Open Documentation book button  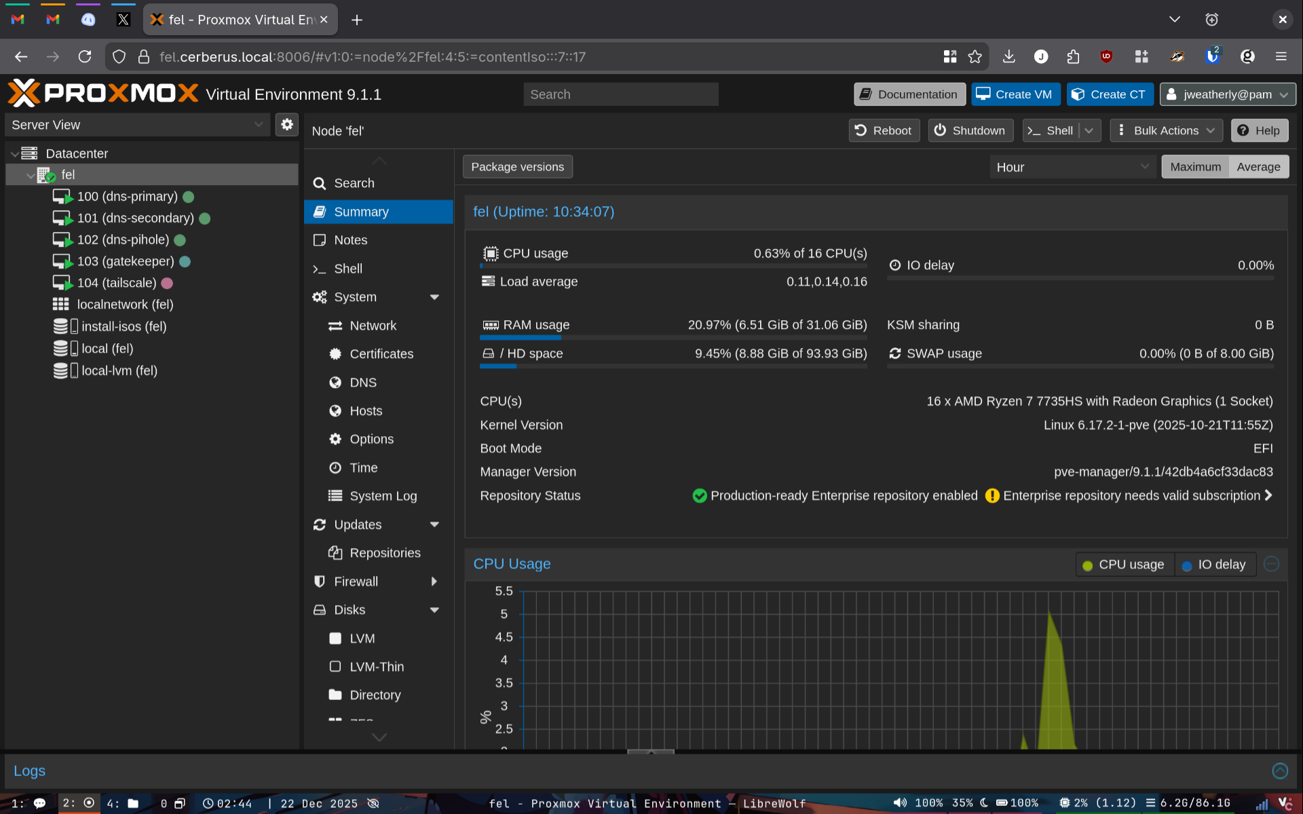click(x=909, y=94)
